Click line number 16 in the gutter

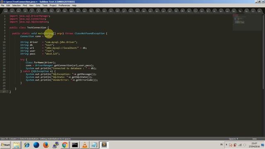[4, 60]
